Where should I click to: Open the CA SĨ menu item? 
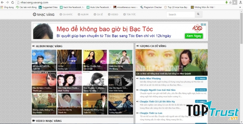coord(98,14)
